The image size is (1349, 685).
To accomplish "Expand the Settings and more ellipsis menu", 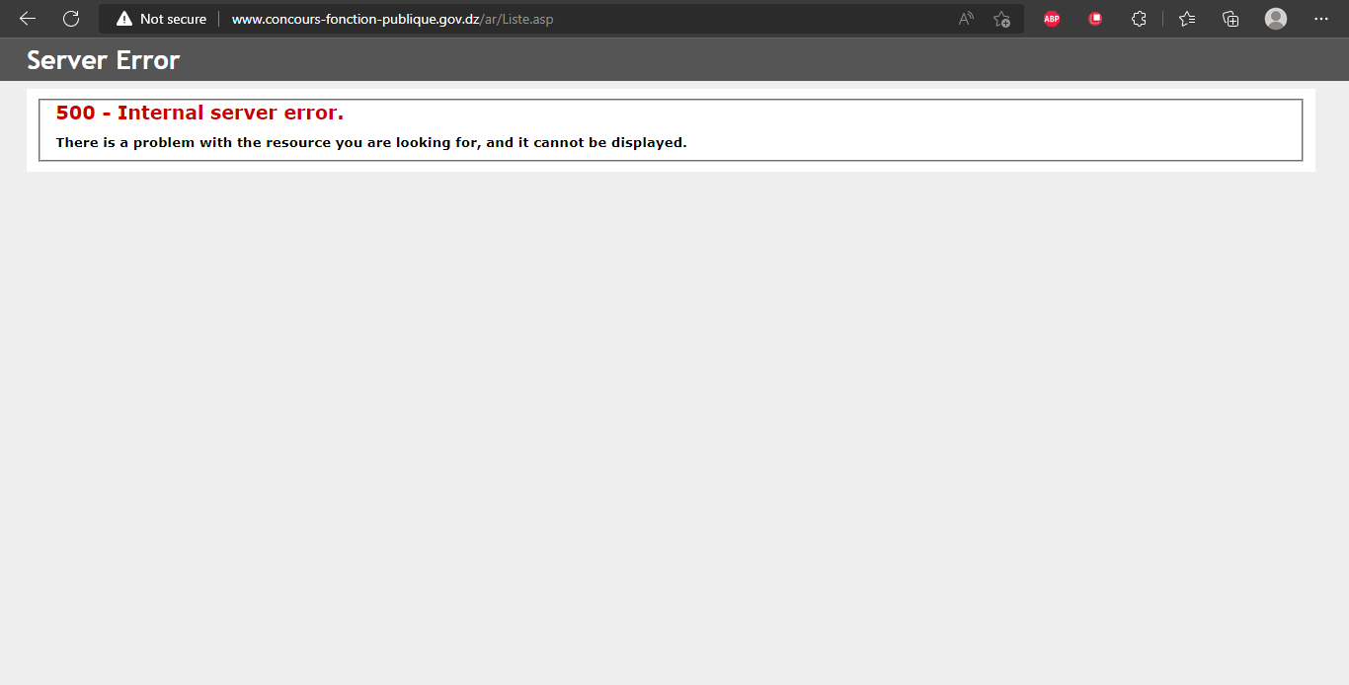I will coord(1321,19).
